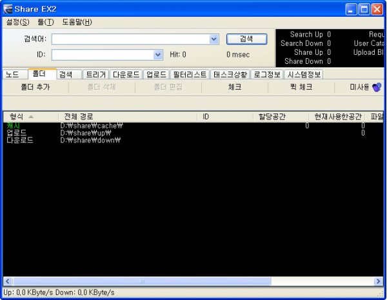Expand the ID dropdown arrow
Screen dimensions: 387x300
(158, 55)
